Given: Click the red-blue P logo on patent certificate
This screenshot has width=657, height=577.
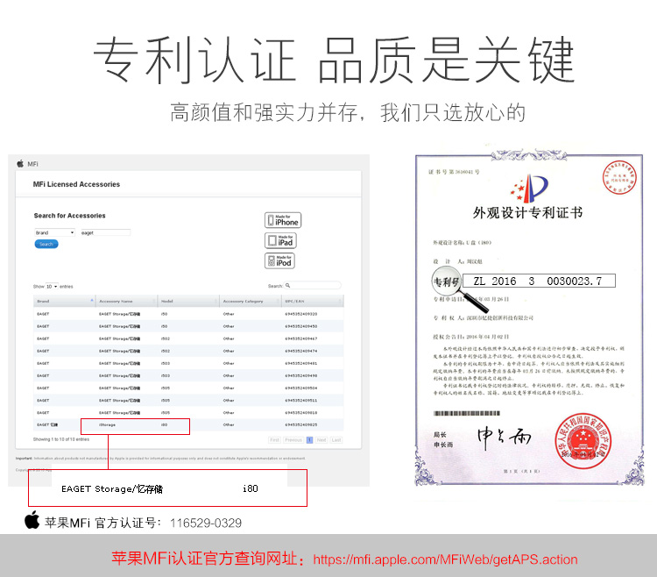Looking at the screenshot, I should pos(530,189).
